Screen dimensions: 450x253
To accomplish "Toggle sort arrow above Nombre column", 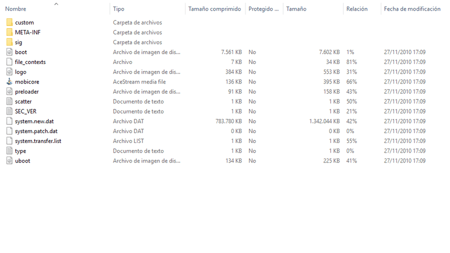I will 56,3.
